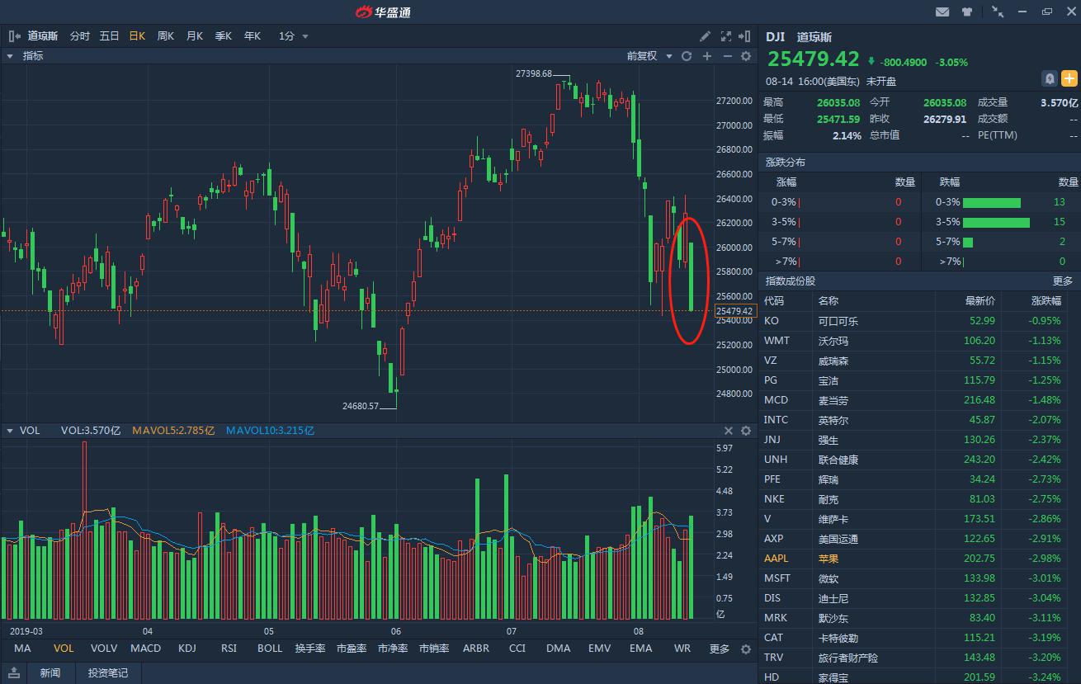Click the 3-5% decline distribution bar
1081x684 pixels.
coord(996,222)
